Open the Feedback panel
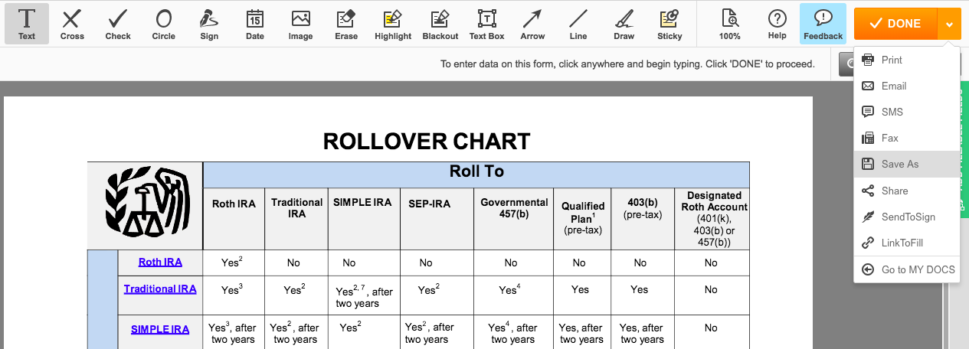This screenshot has height=349, width=969. [x=823, y=24]
